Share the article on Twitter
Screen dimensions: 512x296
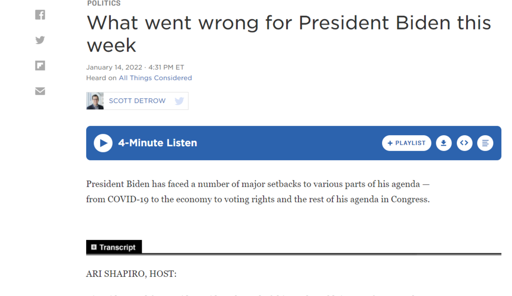40,40
